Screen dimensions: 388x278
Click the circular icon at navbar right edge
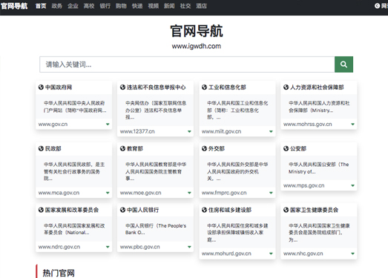coord(377,6)
